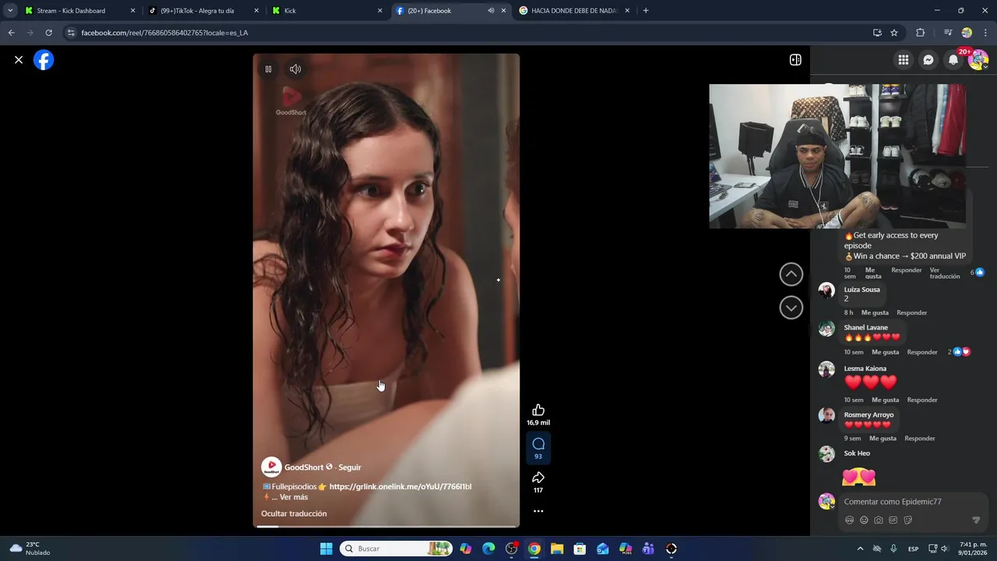Close the Facebook browser tab
Screen dimensions: 997x561
(503, 11)
